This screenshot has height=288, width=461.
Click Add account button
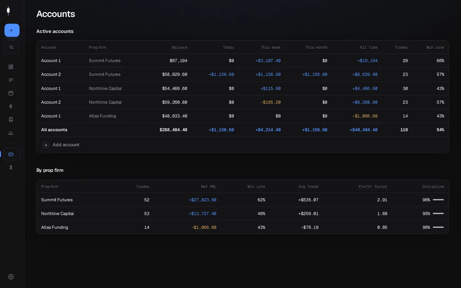coord(61,145)
